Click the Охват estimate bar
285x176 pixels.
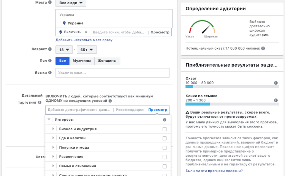point(232,87)
